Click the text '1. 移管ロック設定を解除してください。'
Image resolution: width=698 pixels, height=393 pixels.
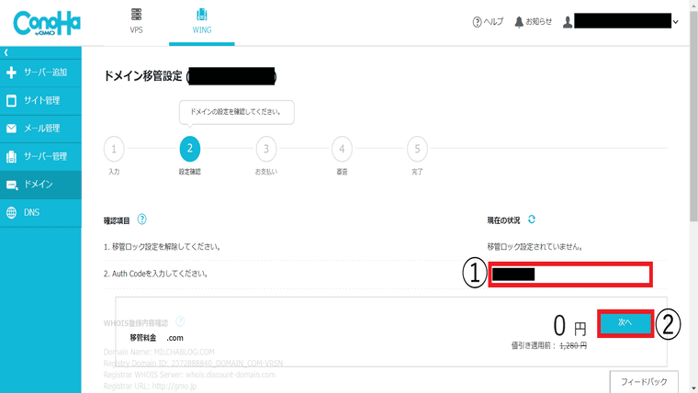[x=163, y=247]
